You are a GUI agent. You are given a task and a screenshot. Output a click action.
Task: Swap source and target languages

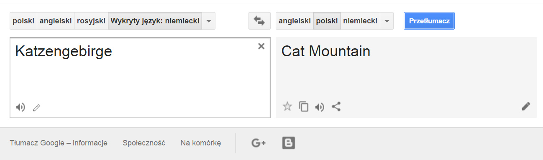tap(259, 21)
